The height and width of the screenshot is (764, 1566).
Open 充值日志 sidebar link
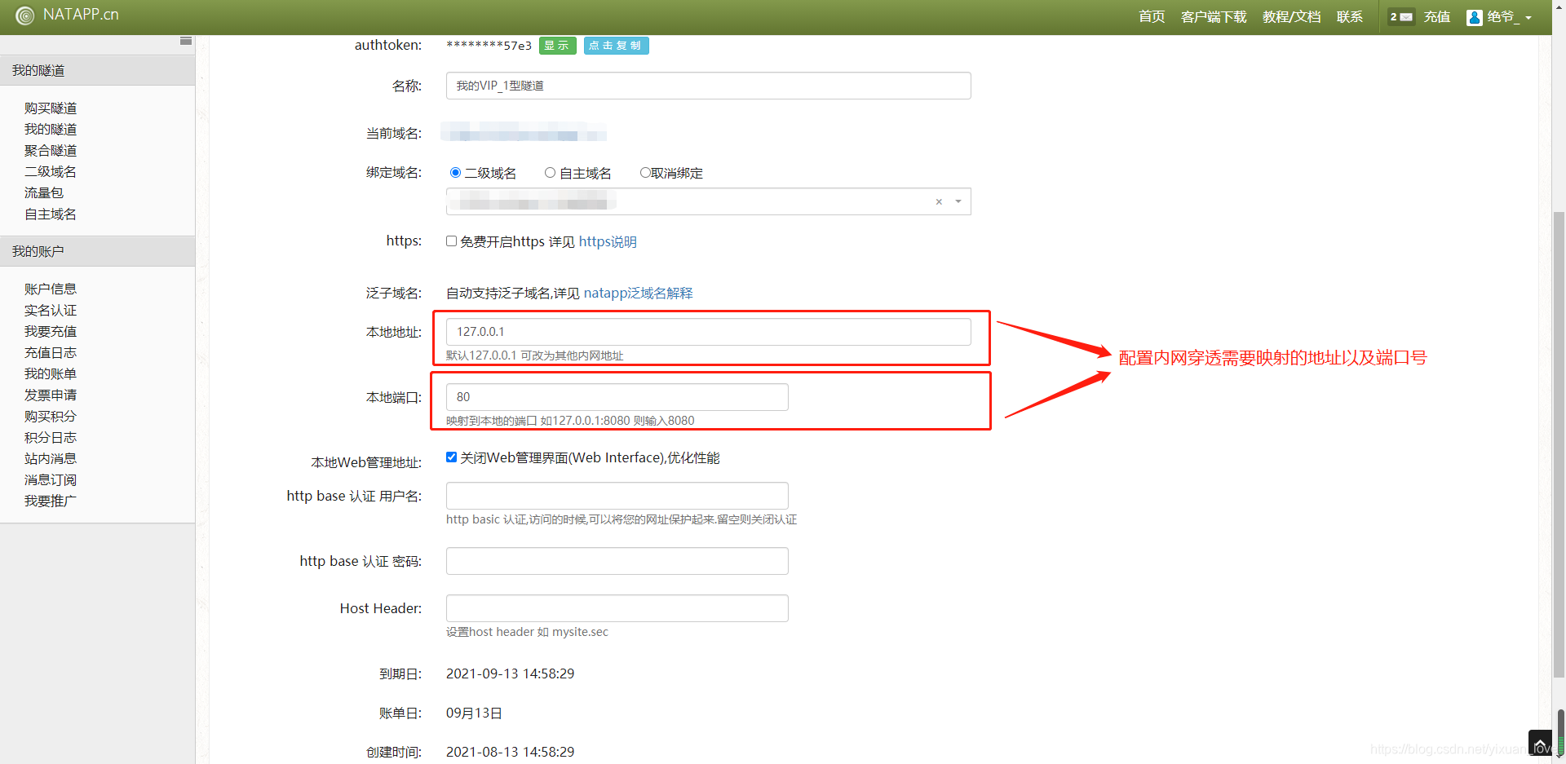[x=51, y=353]
